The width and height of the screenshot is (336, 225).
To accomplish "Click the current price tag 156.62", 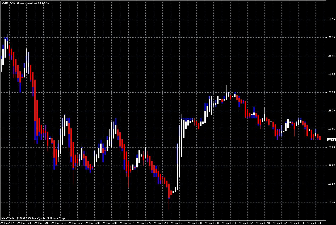I will tap(331, 140).
